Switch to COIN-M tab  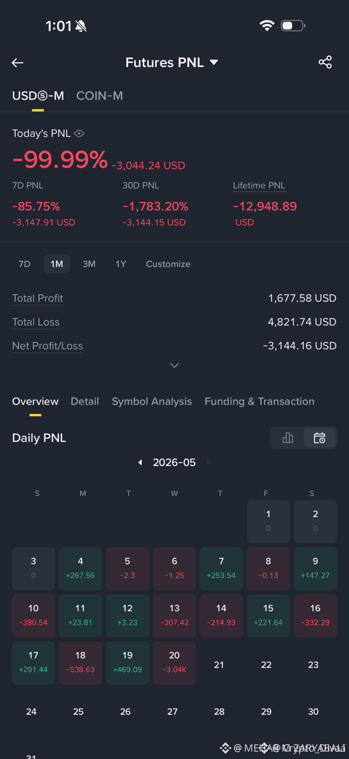click(99, 96)
